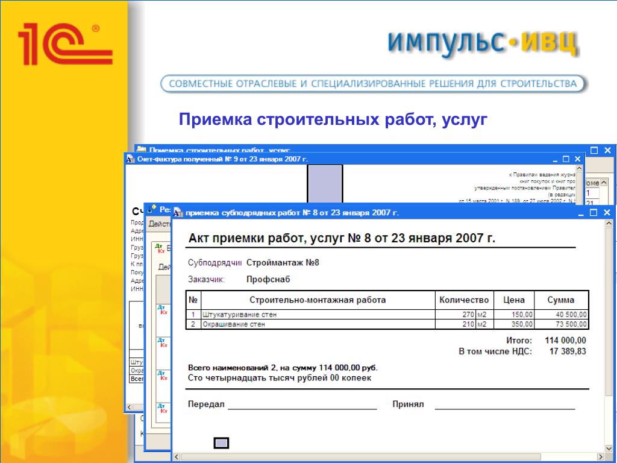This screenshot has height=463, width=617.
Task: Click document icon in Счет-фактура полученный title bar
Action: point(131,159)
